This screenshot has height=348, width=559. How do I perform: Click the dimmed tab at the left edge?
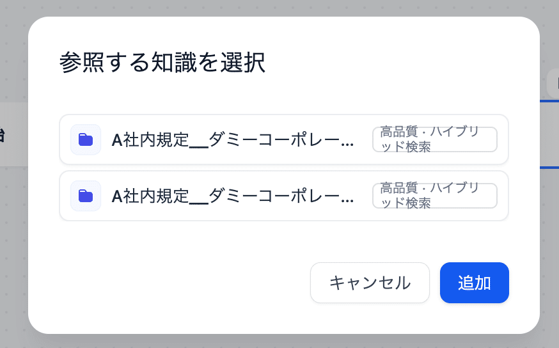(x=13, y=134)
